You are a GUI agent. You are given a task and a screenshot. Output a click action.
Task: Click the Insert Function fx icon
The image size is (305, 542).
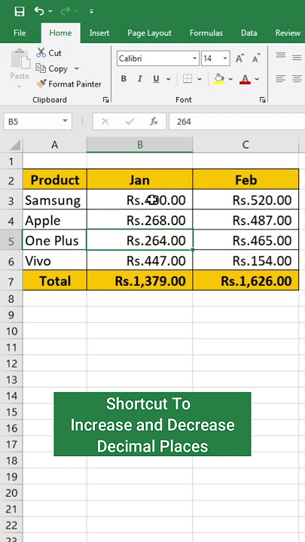click(x=154, y=122)
